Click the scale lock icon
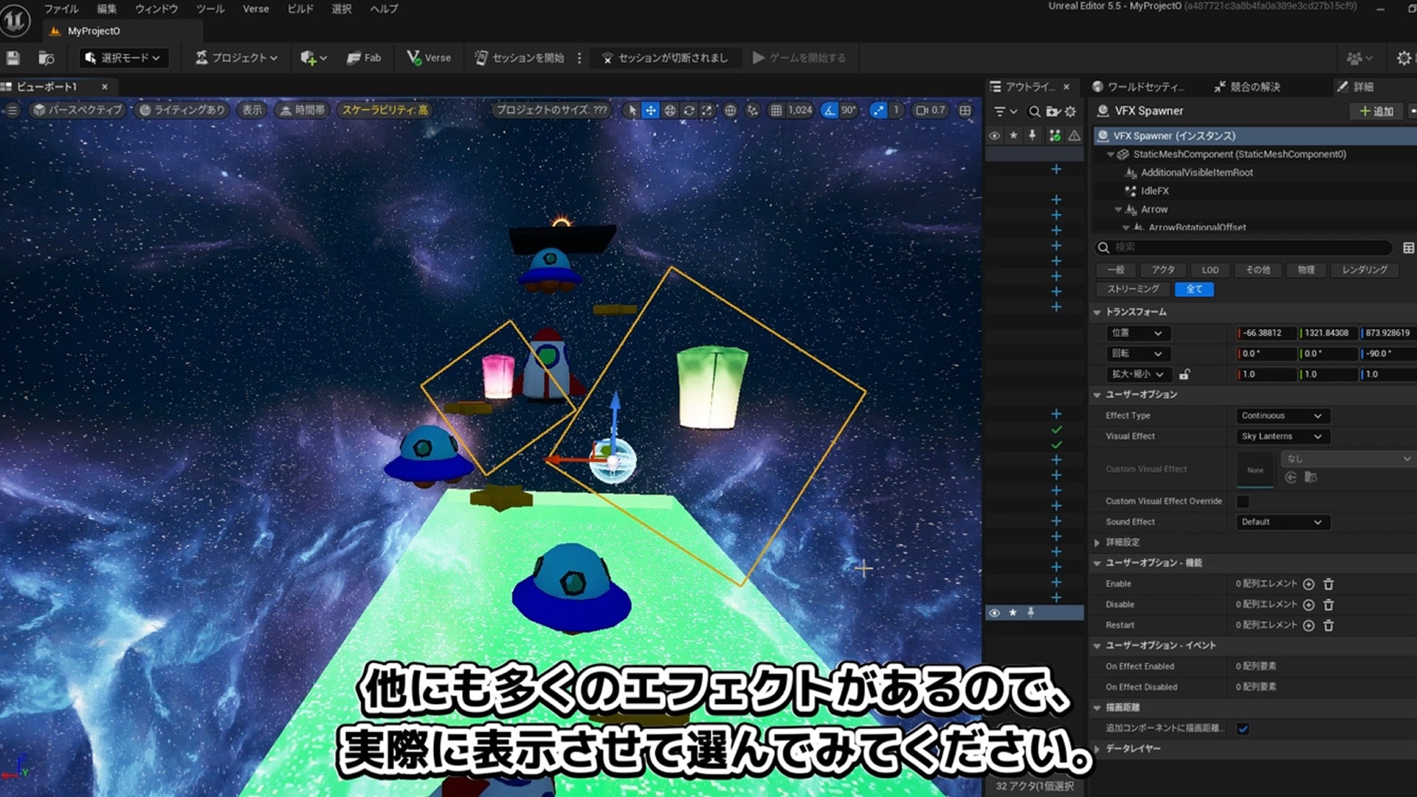The width and height of the screenshot is (1417, 797). coord(1185,374)
